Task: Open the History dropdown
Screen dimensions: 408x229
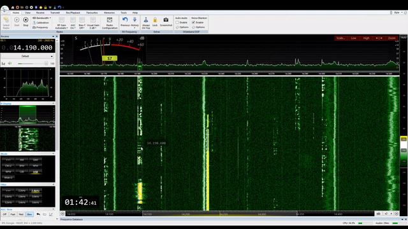Action: pyautogui.click(x=135, y=23)
